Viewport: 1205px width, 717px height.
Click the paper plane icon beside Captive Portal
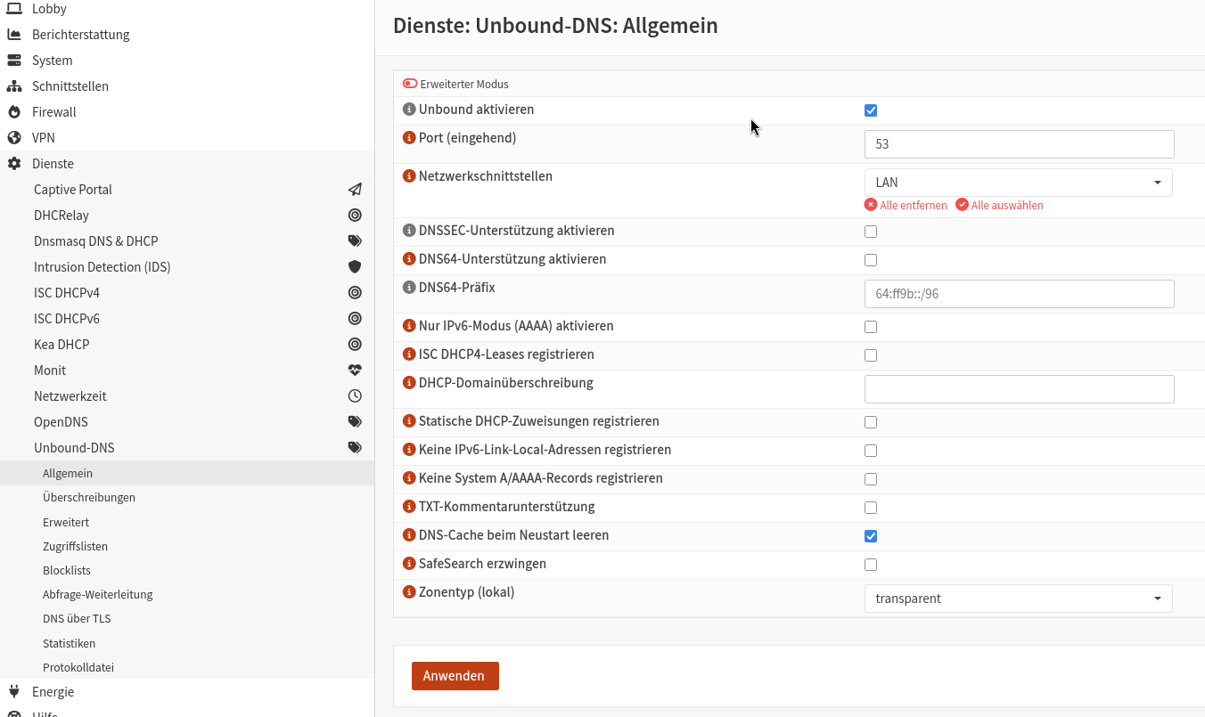click(x=354, y=189)
